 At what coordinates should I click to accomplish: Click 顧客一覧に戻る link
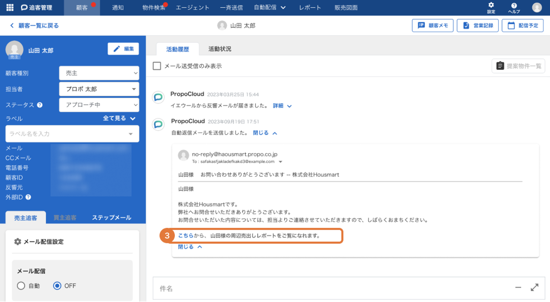(x=38, y=26)
